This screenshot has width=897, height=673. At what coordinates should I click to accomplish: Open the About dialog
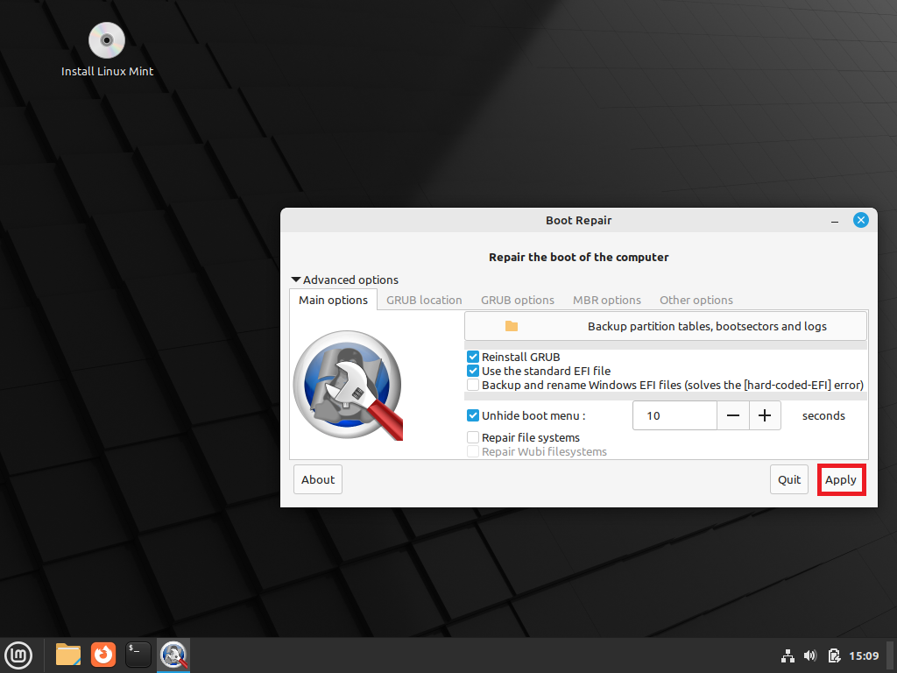(318, 479)
